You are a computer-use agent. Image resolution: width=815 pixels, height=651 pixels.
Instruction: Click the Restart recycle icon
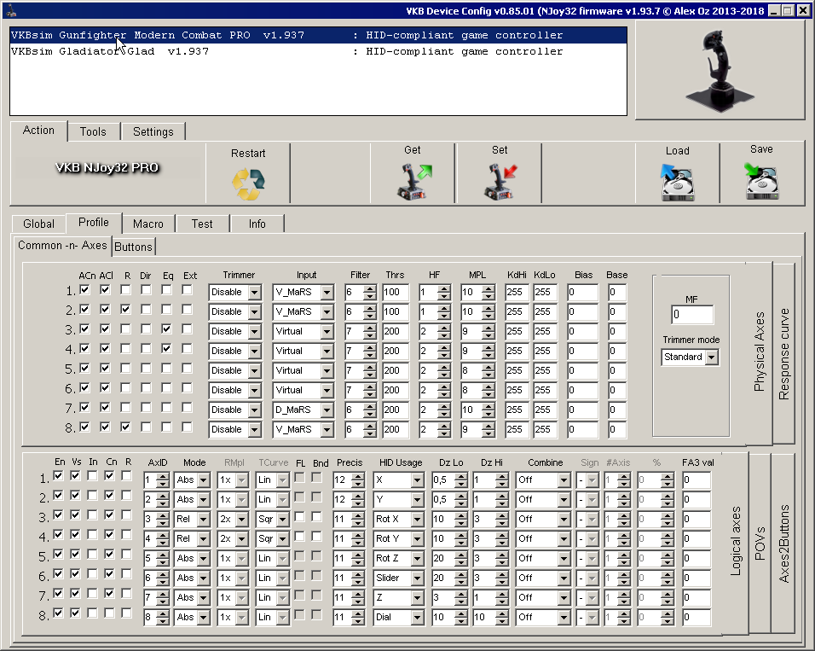pos(248,183)
